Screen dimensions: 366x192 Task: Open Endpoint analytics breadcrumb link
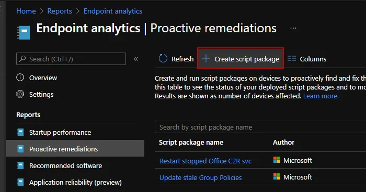pyautogui.click(x=113, y=11)
